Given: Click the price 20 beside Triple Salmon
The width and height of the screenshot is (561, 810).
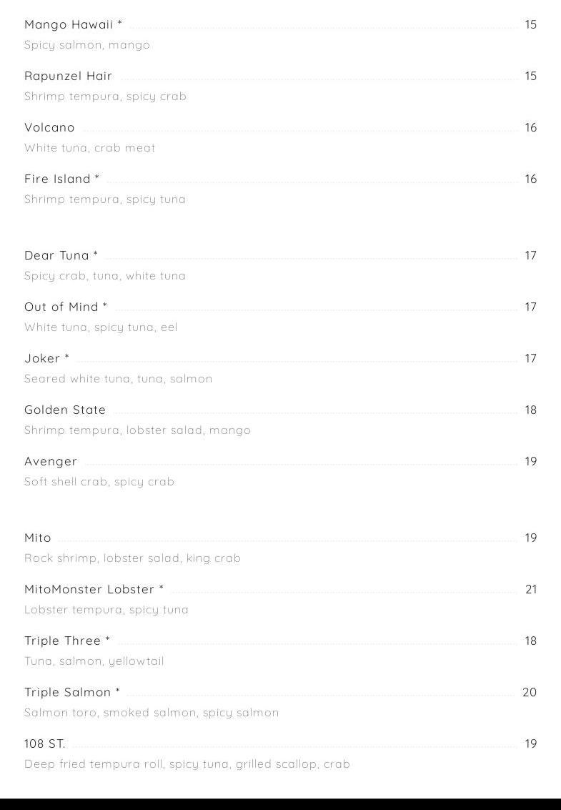Looking at the screenshot, I should 530,692.
